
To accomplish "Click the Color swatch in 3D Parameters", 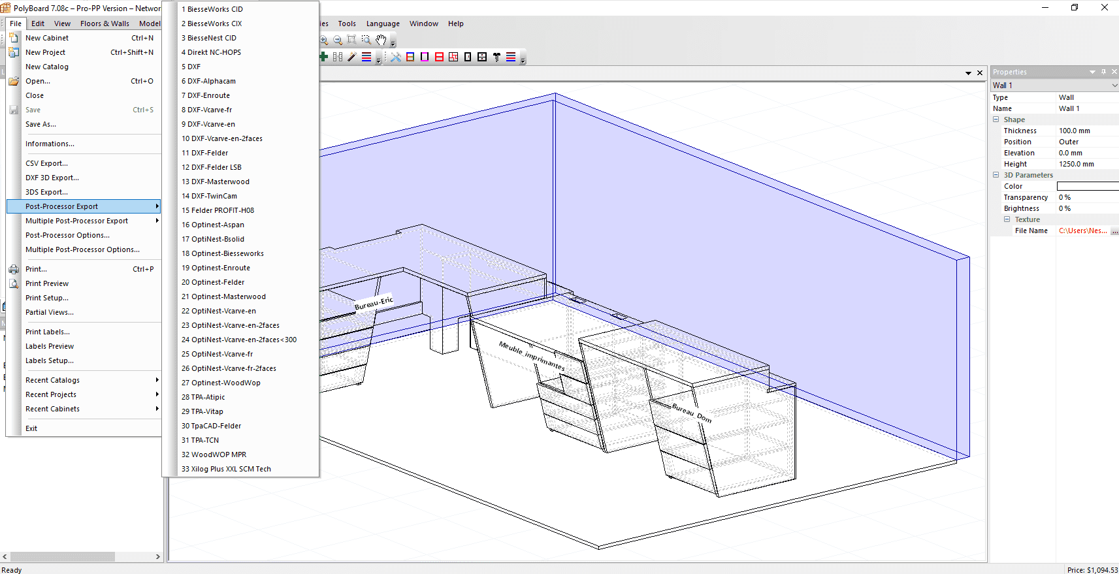I will click(x=1088, y=186).
